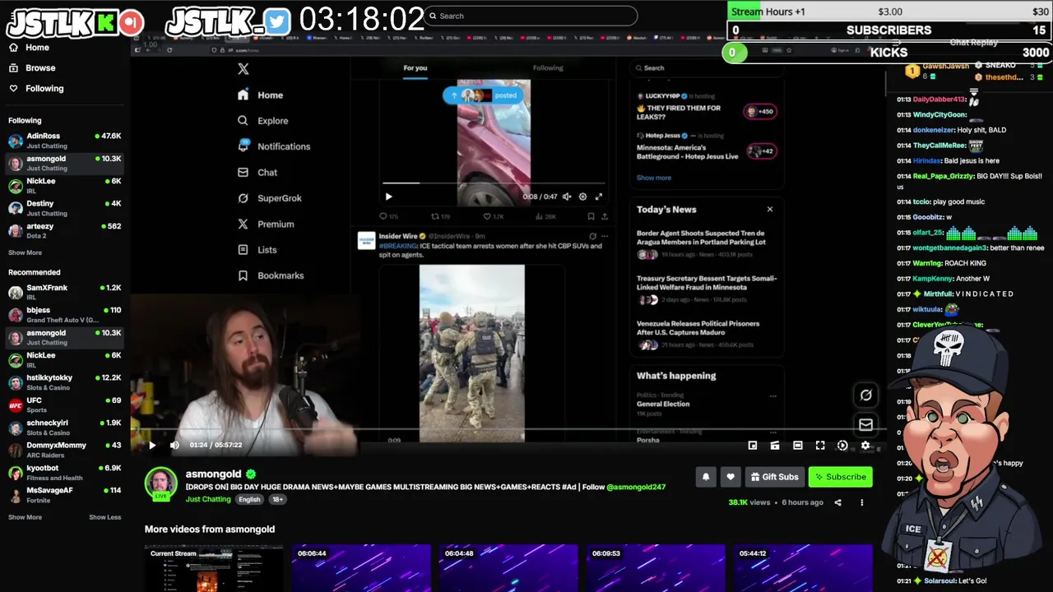Open Bookmarks in X sidebar
The width and height of the screenshot is (1053, 592).
tap(271, 275)
